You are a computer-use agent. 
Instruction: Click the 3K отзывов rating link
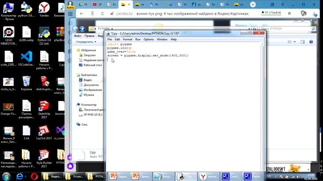pyautogui.click(x=271, y=13)
